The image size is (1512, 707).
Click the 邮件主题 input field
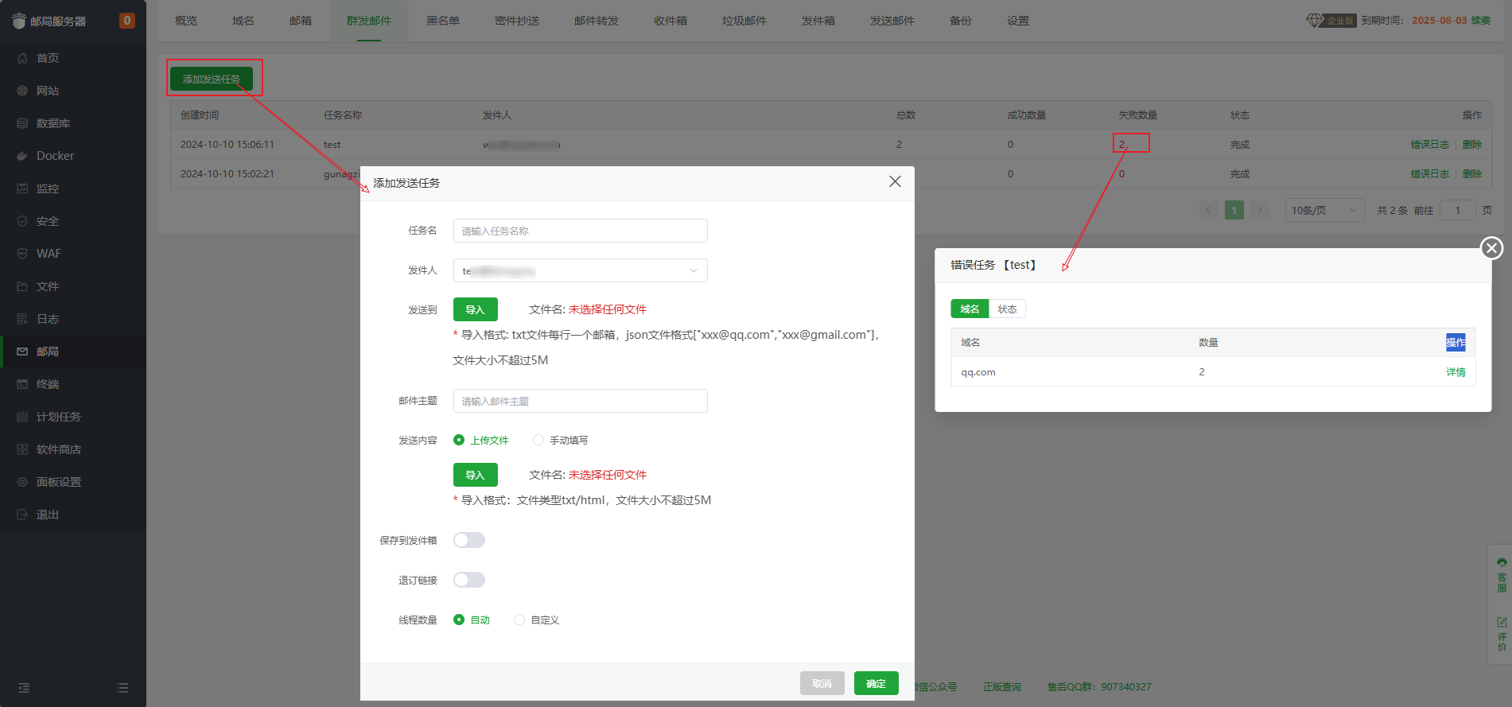coord(581,401)
